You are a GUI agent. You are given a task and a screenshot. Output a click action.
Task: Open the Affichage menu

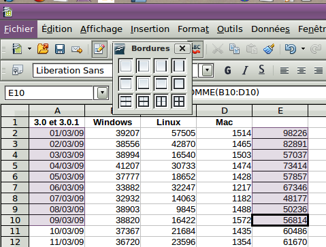101,29
